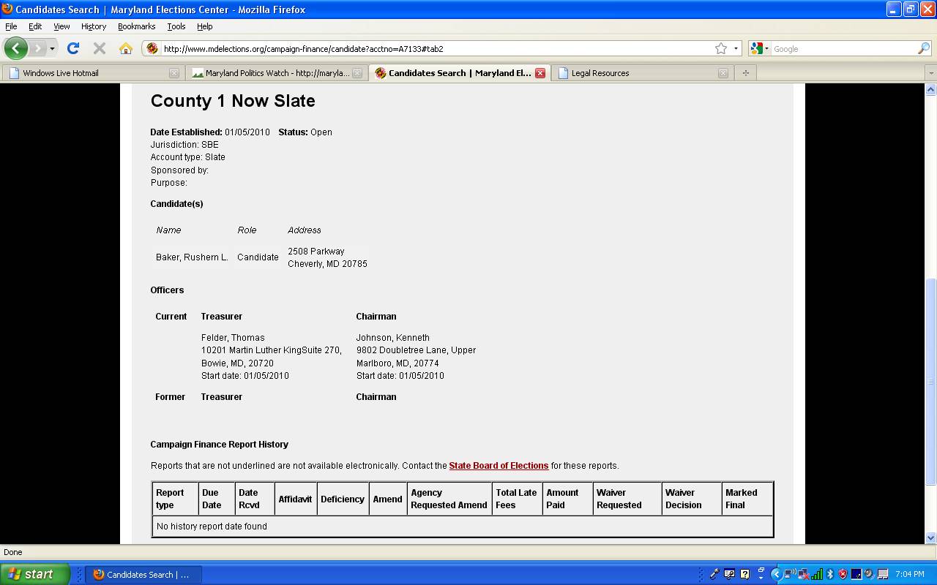This screenshot has width=937, height=585.
Task: Click the No history report date found row
Action: pyautogui.click(x=463, y=526)
